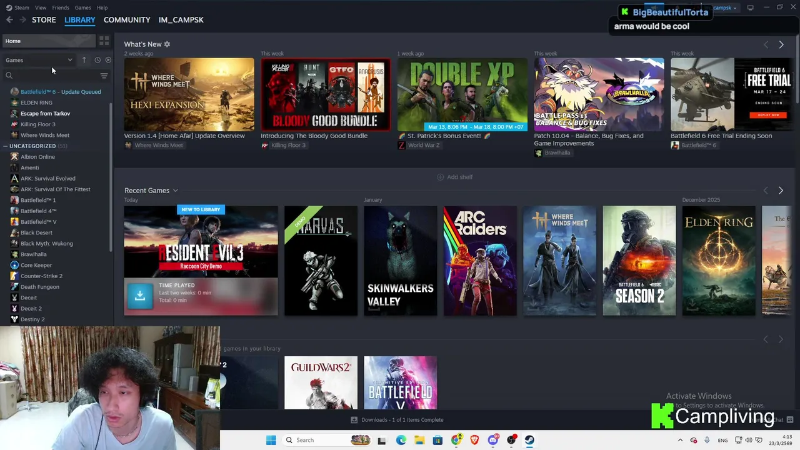Open advanced filter options in library search
Image resolution: width=800 pixels, height=450 pixels.
104,76
